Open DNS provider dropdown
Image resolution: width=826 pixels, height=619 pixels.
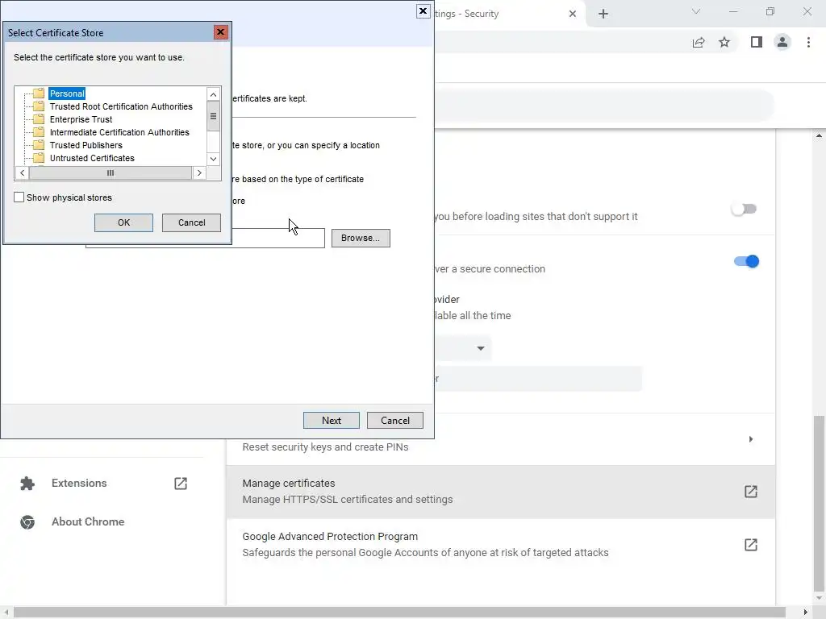(x=462, y=348)
